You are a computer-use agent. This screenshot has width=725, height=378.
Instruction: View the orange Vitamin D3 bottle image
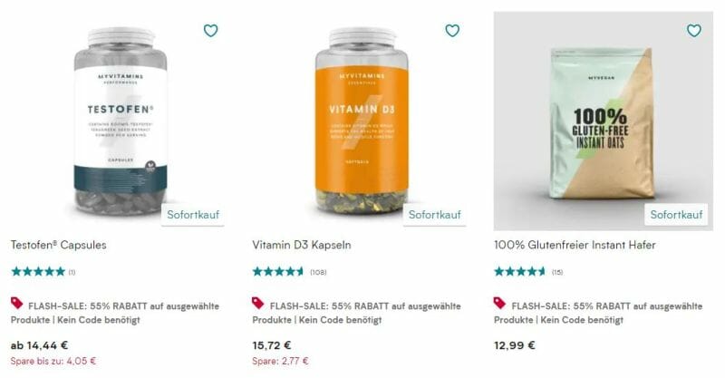coord(362,121)
